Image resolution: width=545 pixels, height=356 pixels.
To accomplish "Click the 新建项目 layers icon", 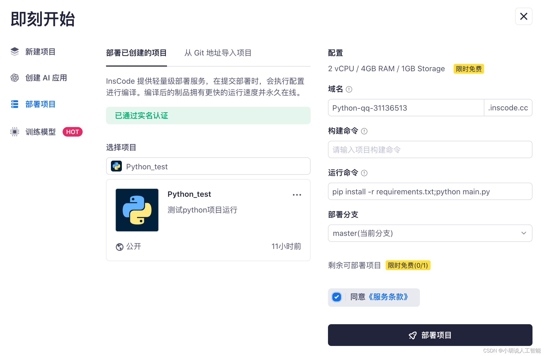I will click(x=15, y=52).
